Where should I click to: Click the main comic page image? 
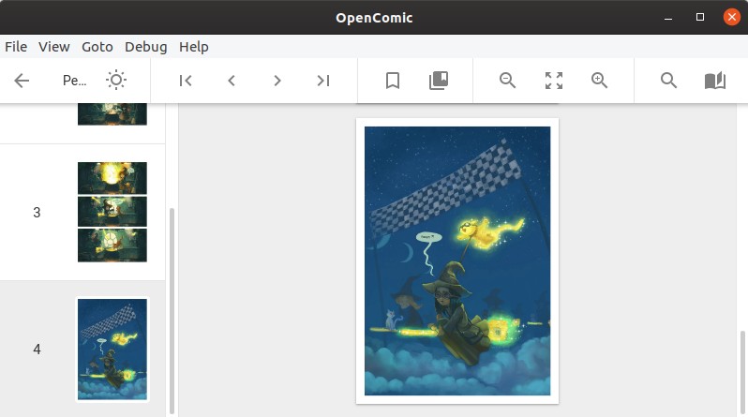click(457, 261)
